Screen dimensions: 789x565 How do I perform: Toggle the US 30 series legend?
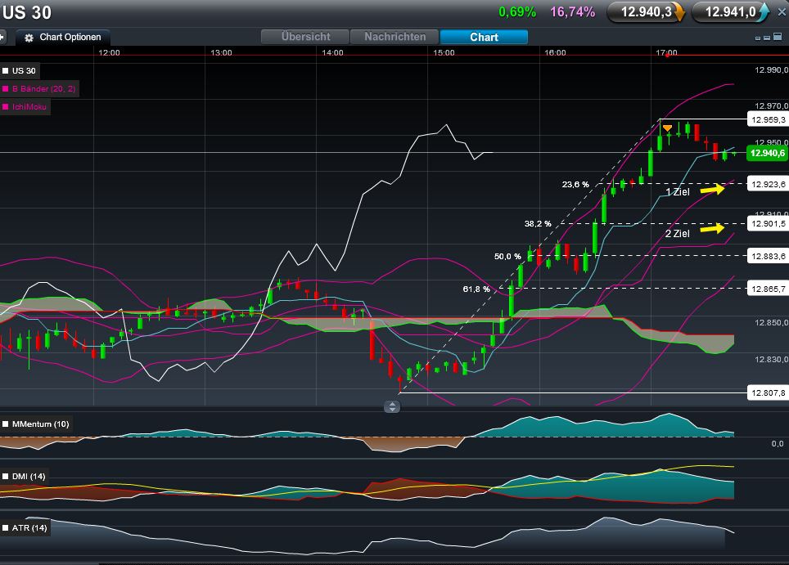20,71
